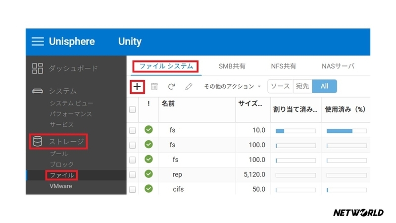Click the Unity product name
The width and height of the screenshot is (396, 223).
pyautogui.click(x=130, y=42)
